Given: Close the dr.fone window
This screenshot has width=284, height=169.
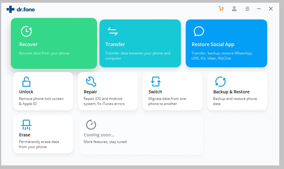Looking at the screenshot, I should click(271, 9).
